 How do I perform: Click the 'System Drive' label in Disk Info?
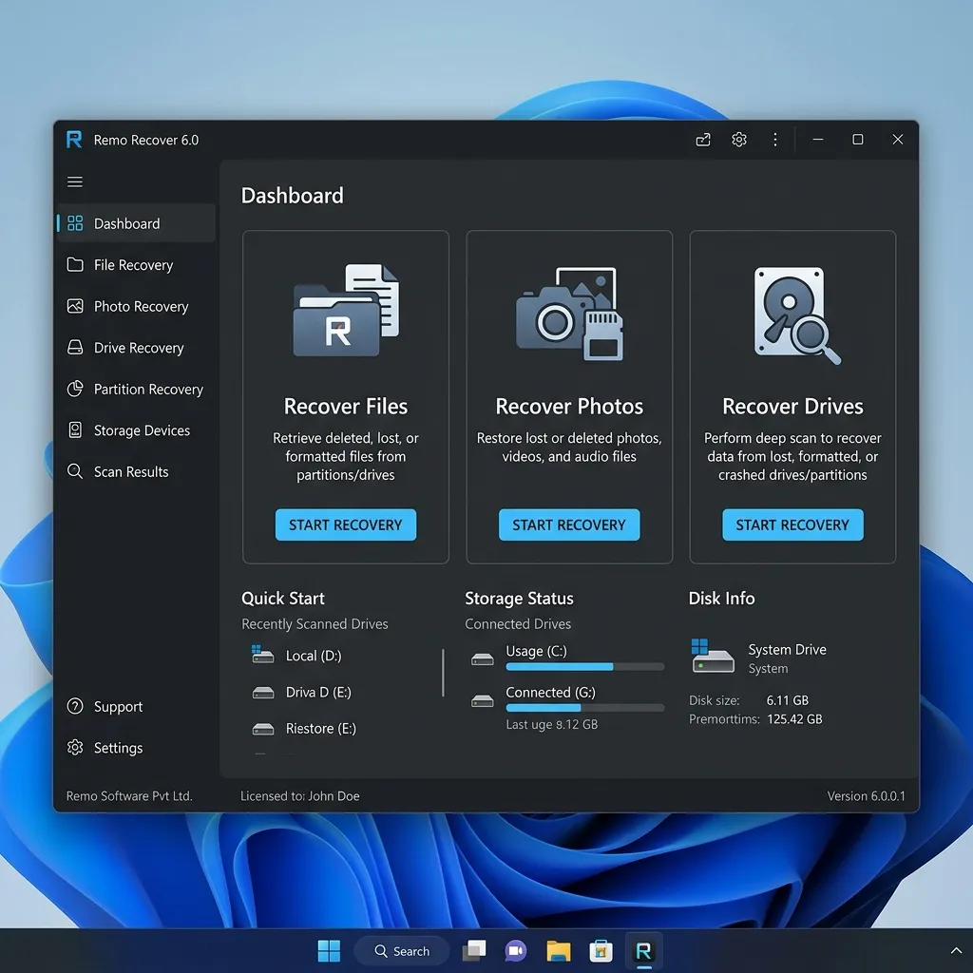(787, 650)
